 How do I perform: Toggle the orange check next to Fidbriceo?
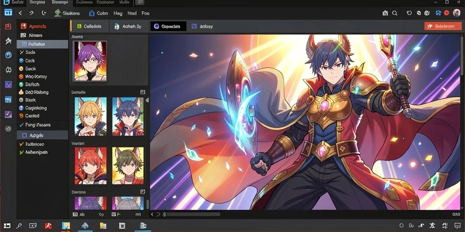[21, 144]
